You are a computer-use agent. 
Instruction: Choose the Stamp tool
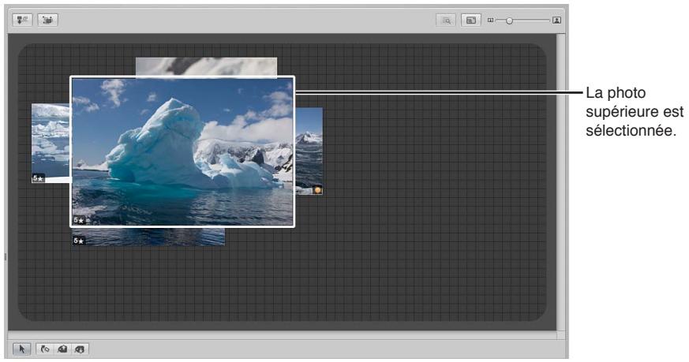80,349
